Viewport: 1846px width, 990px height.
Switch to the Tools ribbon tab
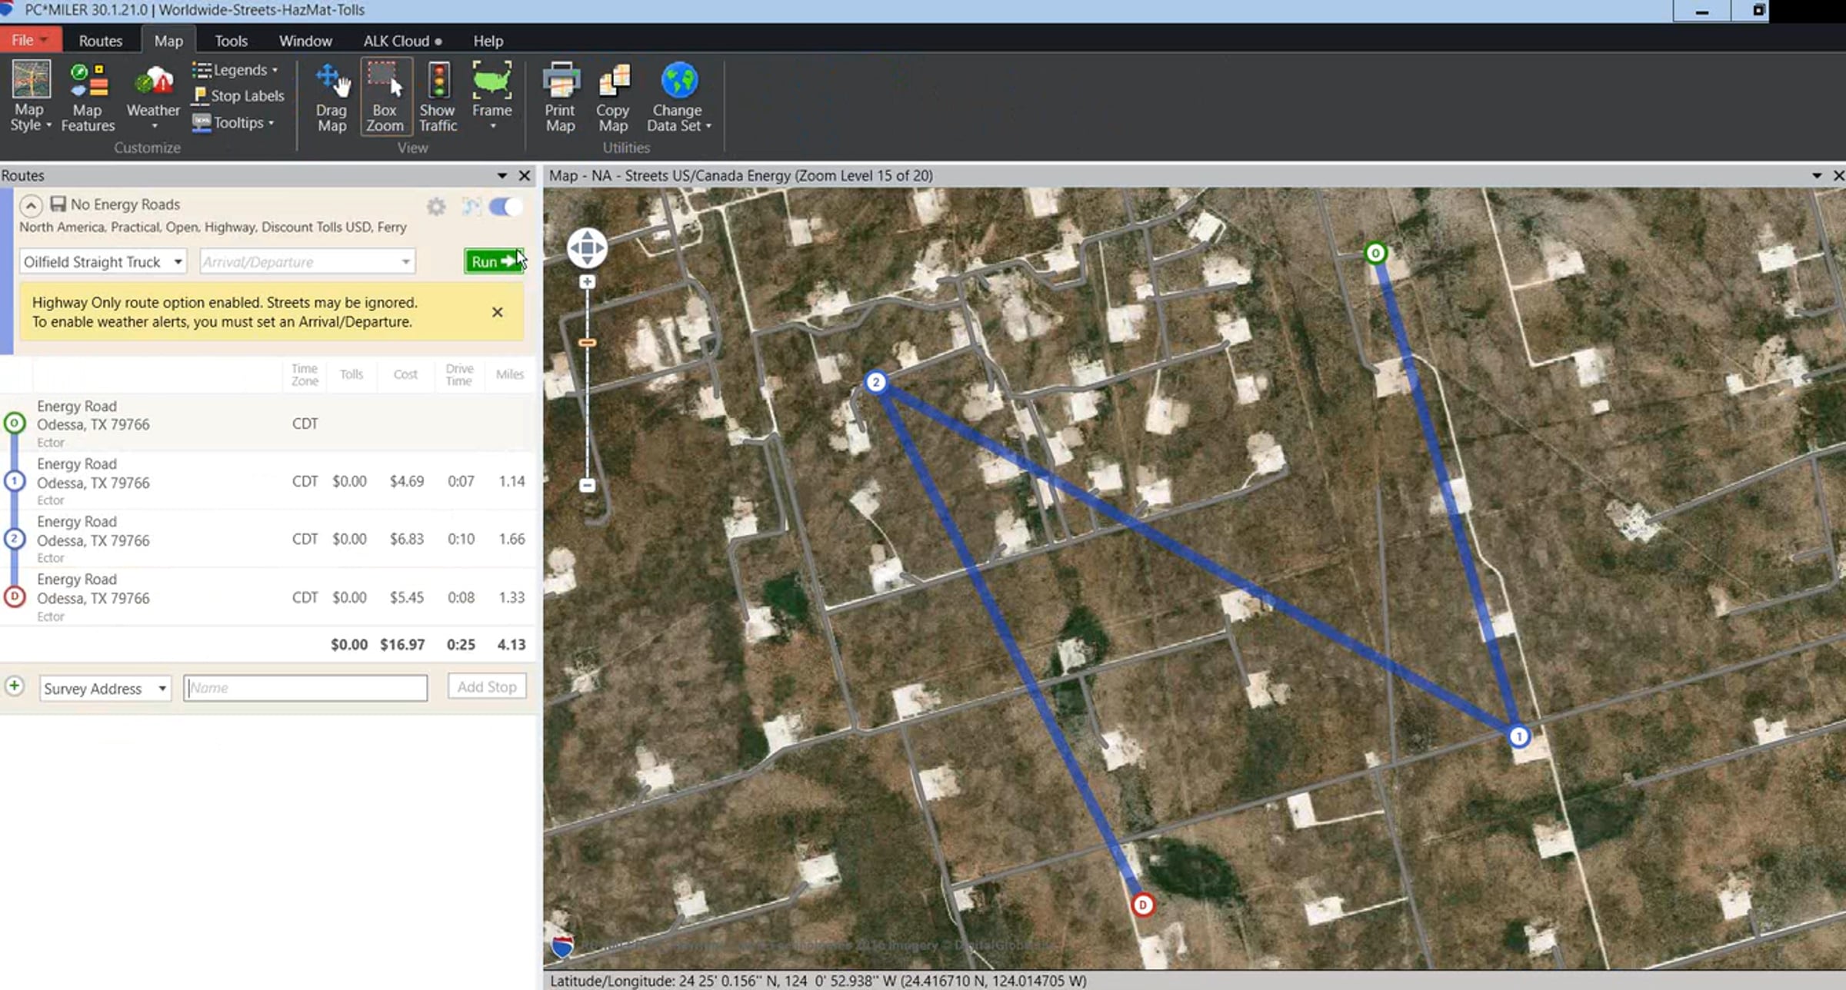(x=231, y=41)
